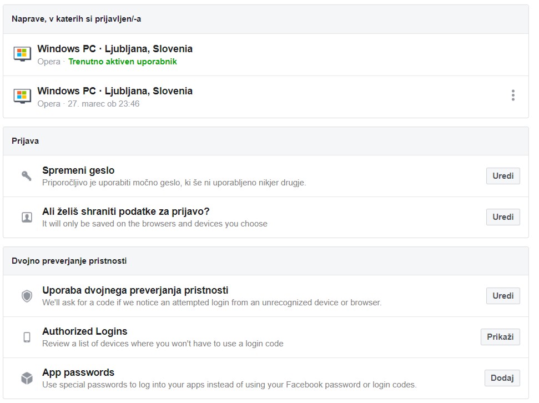Click the Windows PC icon for the 27. marec session
539x403 pixels.
tap(22, 96)
